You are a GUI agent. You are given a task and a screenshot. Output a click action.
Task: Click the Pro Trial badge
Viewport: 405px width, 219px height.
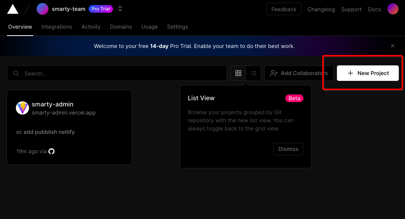pos(101,9)
